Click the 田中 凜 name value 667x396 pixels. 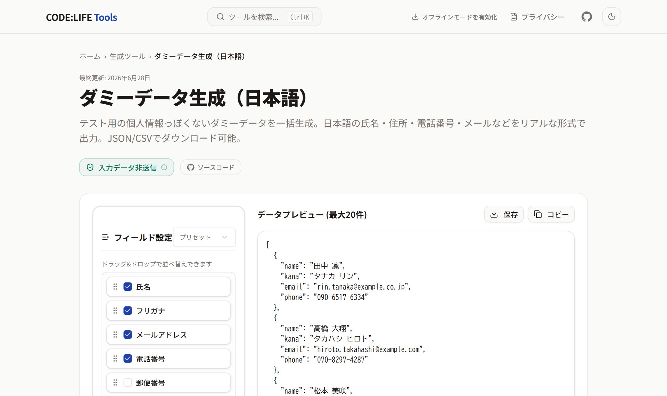click(326, 266)
